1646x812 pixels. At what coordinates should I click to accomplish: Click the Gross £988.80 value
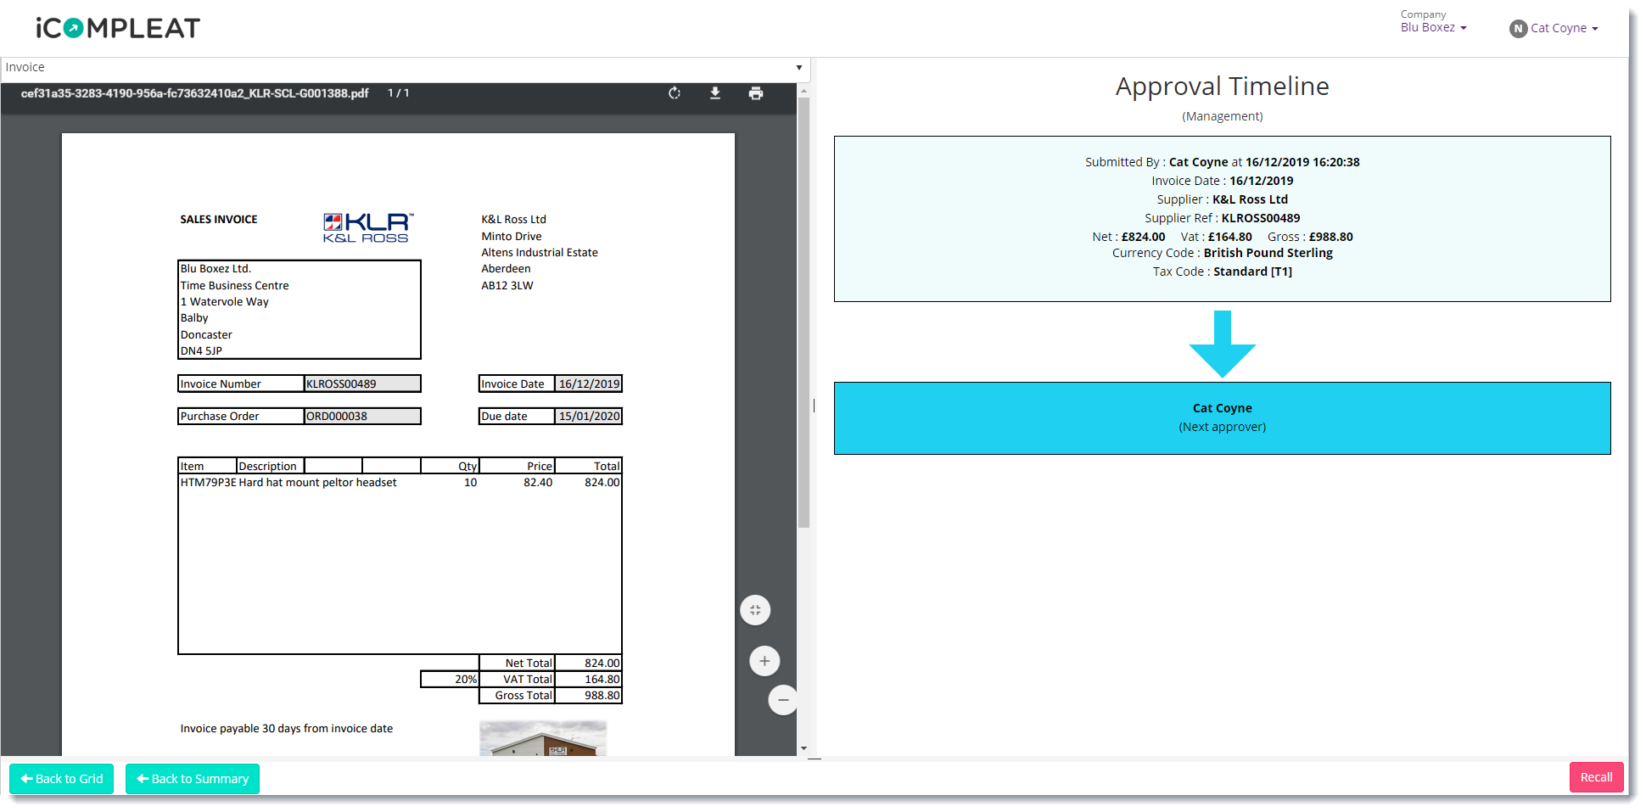1330,237
